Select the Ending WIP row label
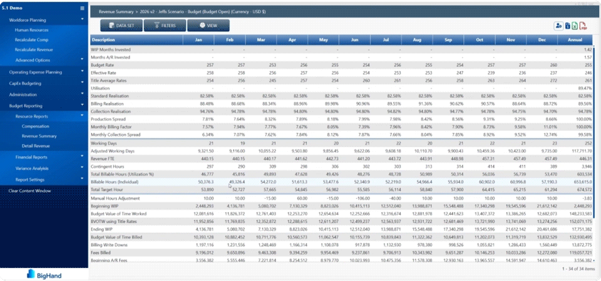The width and height of the screenshot is (601, 281). [x=101, y=229]
